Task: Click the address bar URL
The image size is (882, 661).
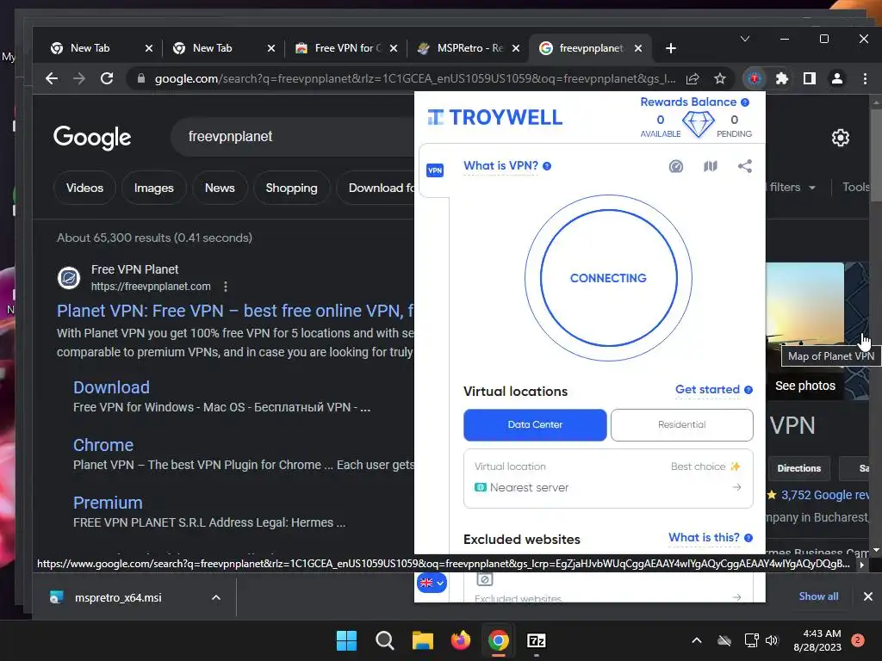Action: [x=415, y=78]
